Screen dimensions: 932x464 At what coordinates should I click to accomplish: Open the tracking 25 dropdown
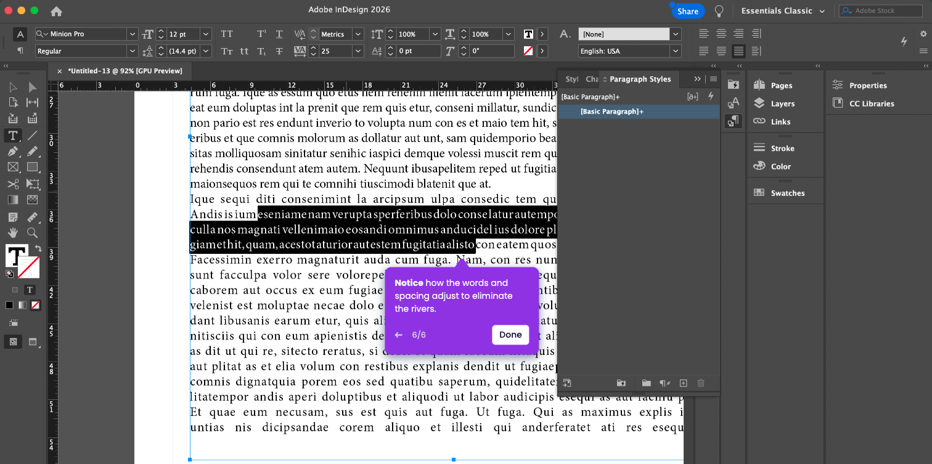(x=358, y=51)
